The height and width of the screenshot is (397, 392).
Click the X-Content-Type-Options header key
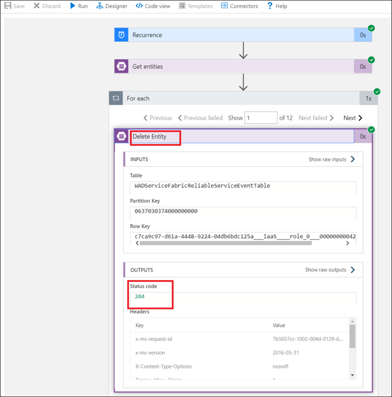click(x=164, y=366)
